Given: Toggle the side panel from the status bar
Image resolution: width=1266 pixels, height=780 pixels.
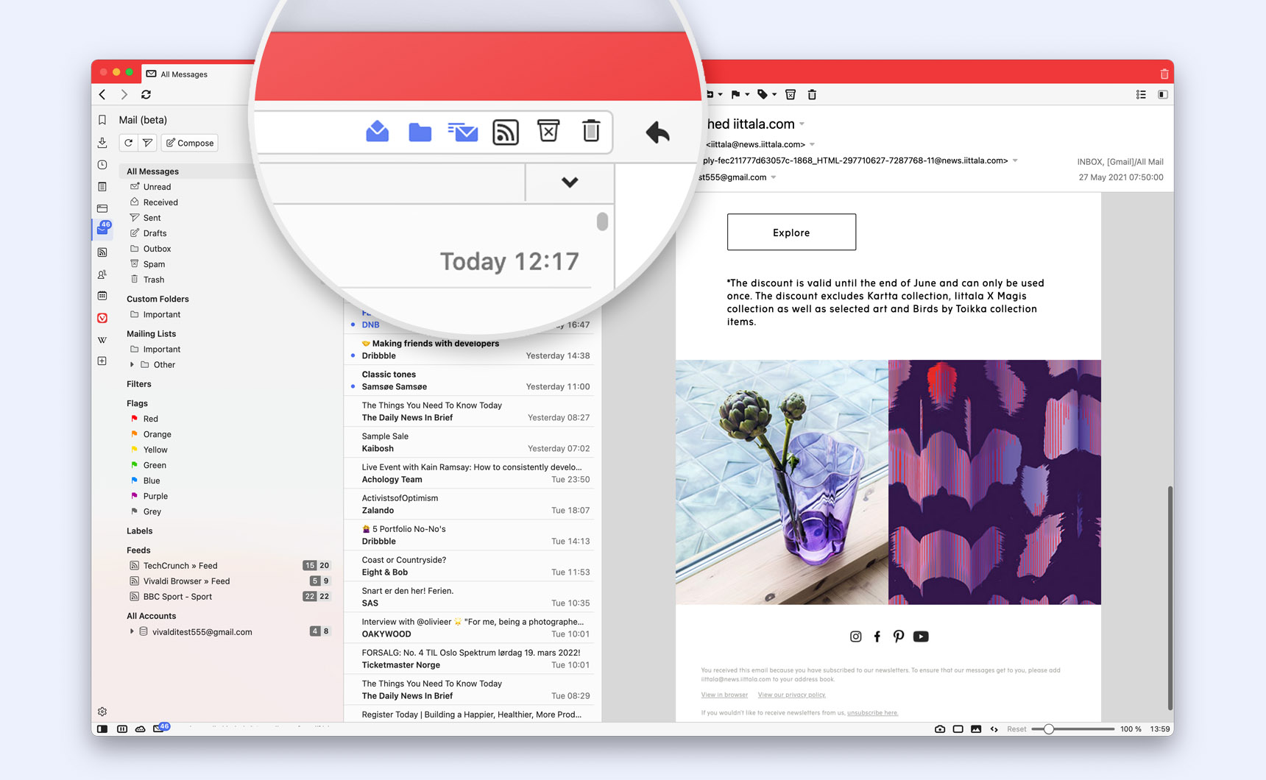Looking at the screenshot, I should click(x=102, y=729).
